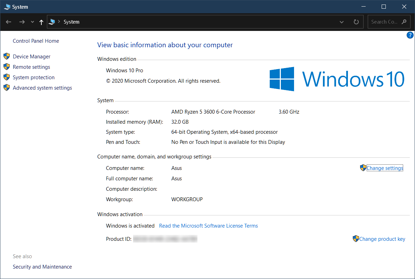The width and height of the screenshot is (415, 279).
Task: Click the computer icon in address bar
Action: tap(52, 22)
